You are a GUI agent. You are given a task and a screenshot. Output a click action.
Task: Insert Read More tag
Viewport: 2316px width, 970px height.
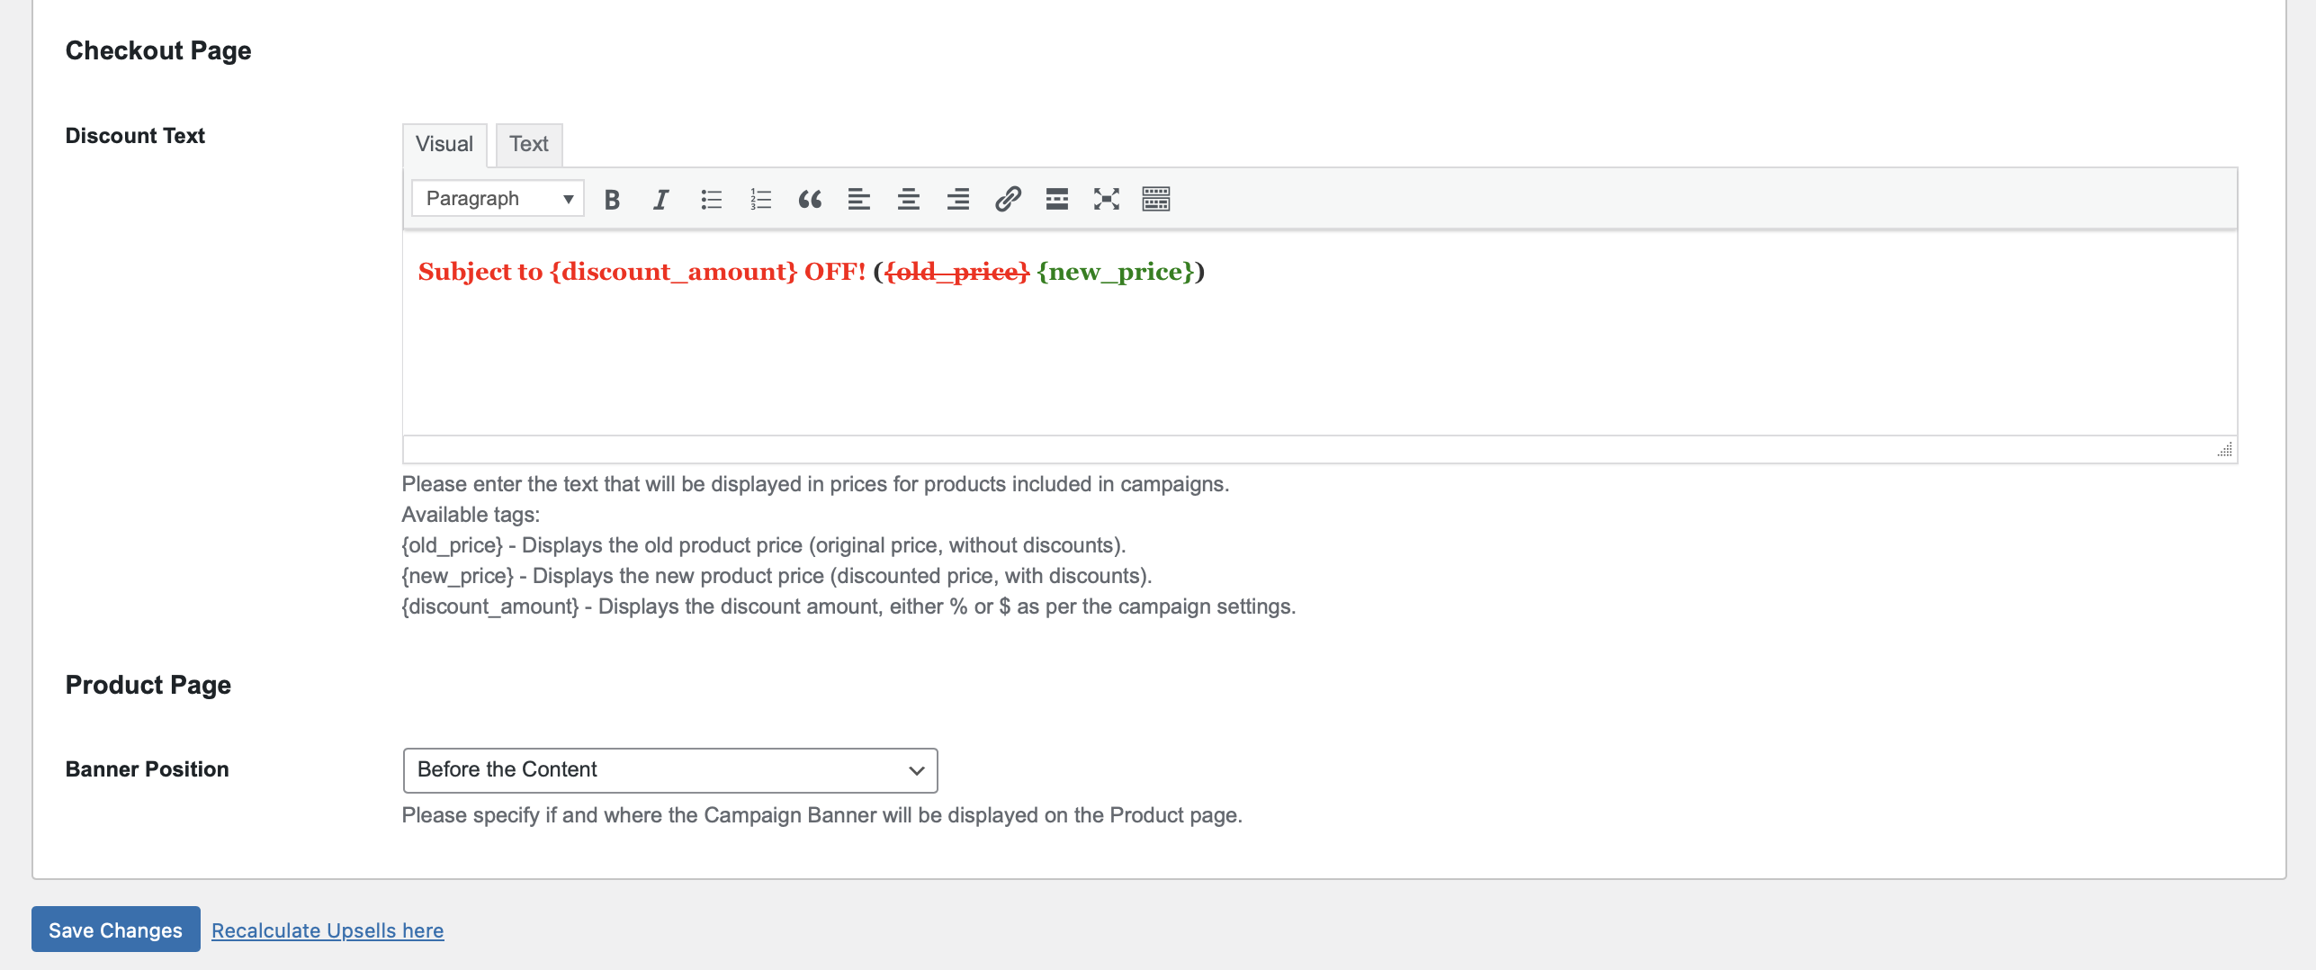[x=1057, y=199]
